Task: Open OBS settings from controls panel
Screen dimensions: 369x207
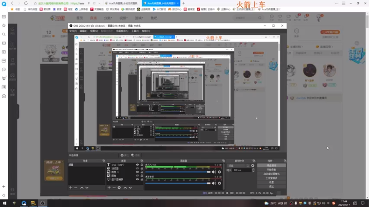Action: pyautogui.click(x=271, y=182)
